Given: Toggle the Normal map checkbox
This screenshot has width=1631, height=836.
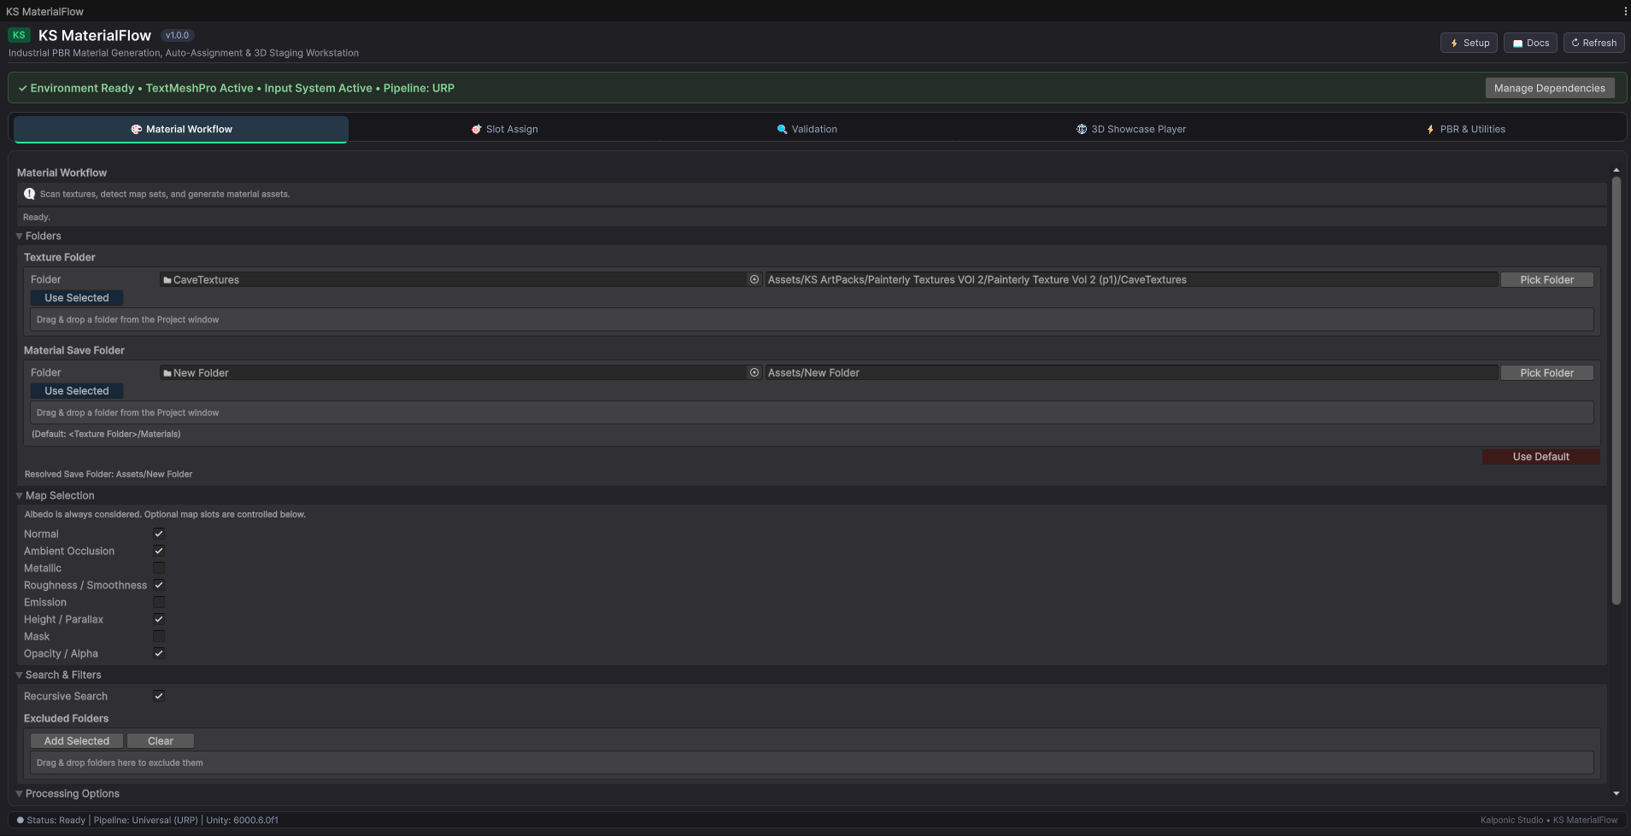Looking at the screenshot, I should pos(159,534).
